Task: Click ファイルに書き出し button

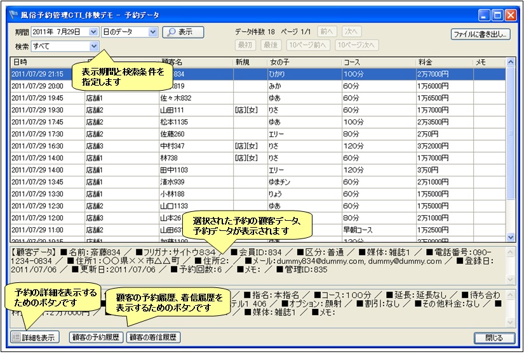Action: pyautogui.click(x=481, y=34)
